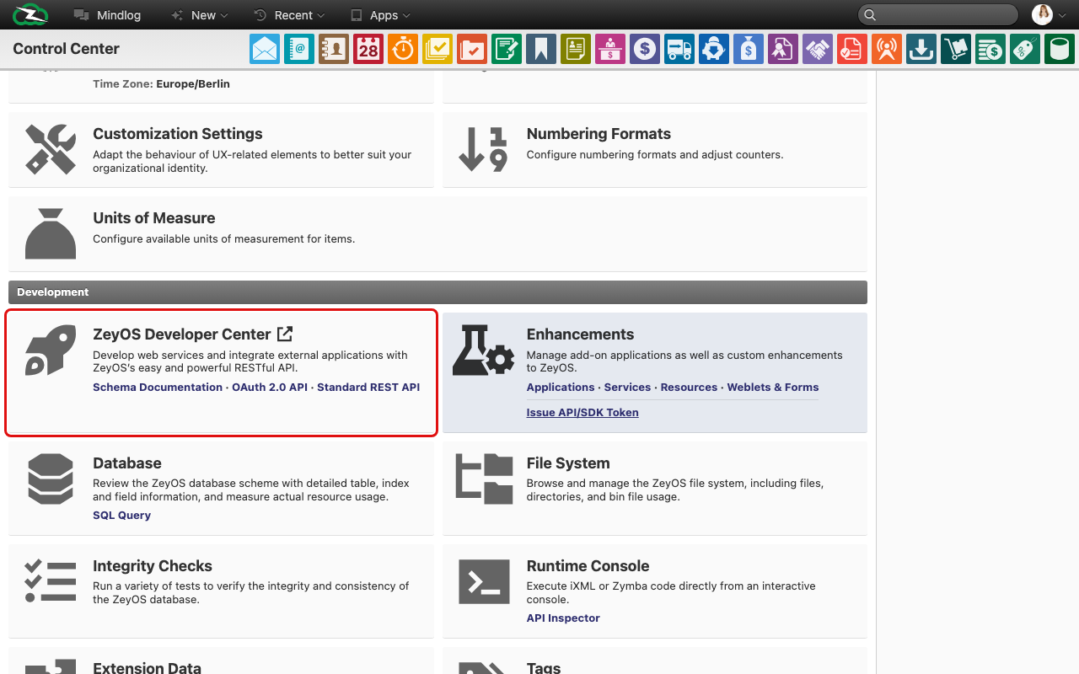Open the address book @ icon
Viewport: 1079px width, 674px height.
point(299,49)
